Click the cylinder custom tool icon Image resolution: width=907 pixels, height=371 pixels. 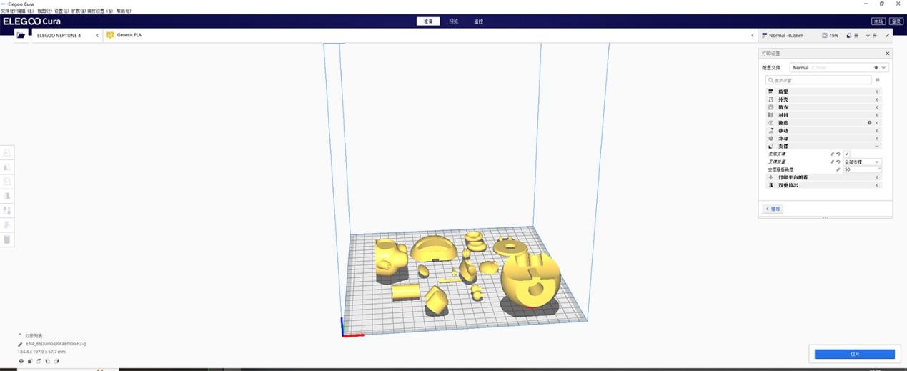click(7, 239)
